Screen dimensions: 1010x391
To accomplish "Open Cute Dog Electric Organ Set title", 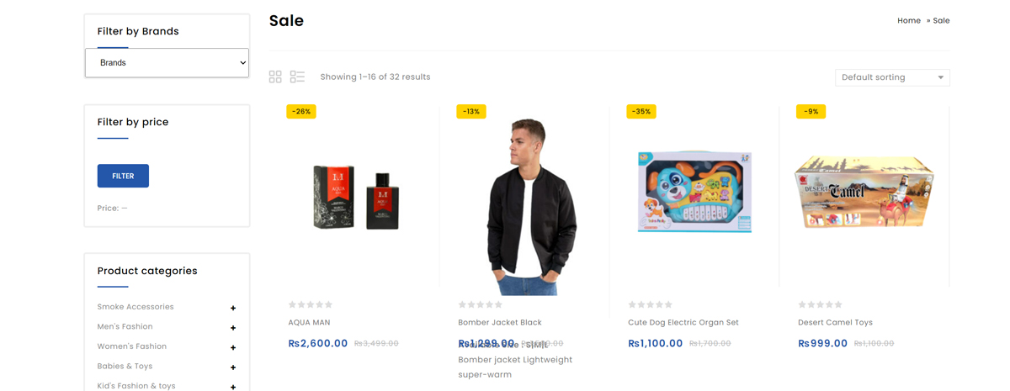I will [x=683, y=323].
